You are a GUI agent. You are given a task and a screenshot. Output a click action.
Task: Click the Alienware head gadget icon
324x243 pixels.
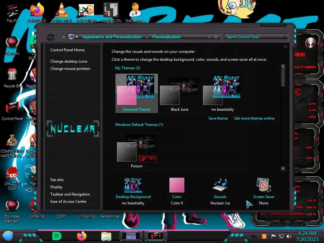coord(311,43)
